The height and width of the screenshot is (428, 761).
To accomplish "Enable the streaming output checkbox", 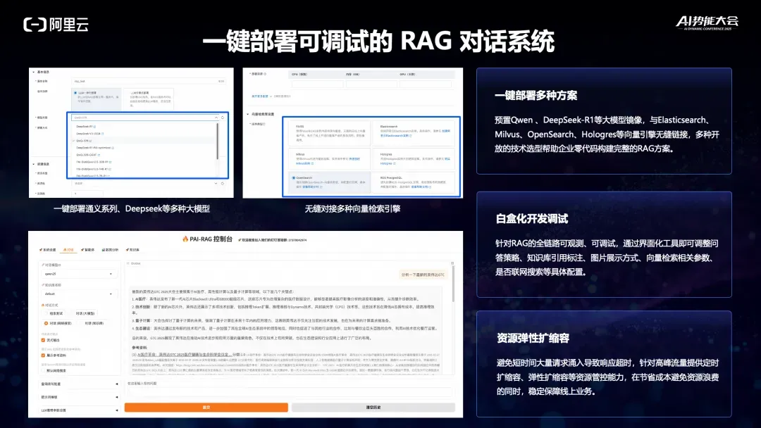I will coord(43,340).
